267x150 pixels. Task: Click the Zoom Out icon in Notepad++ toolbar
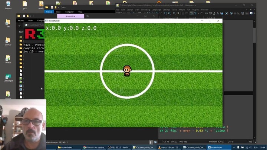click(x=178, y=13)
